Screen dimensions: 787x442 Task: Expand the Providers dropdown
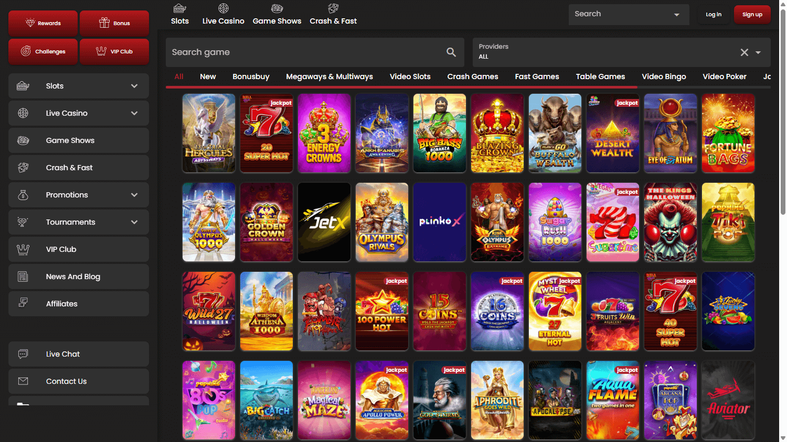click(758, 52)
